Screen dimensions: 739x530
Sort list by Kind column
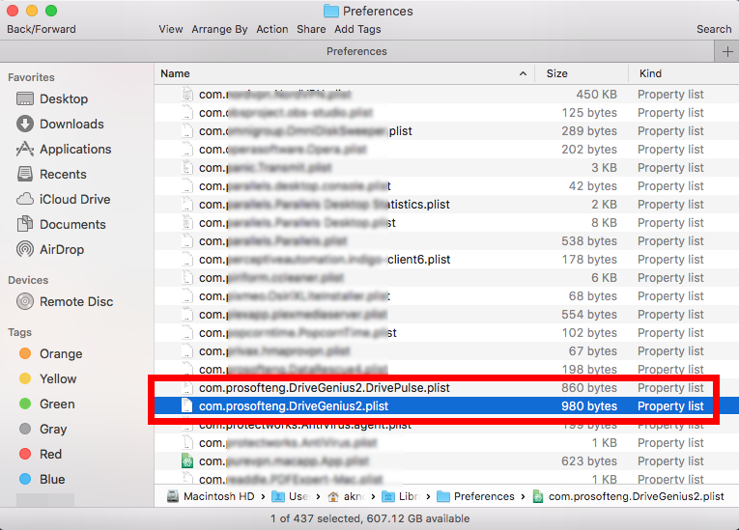pyautogui.click(x=650, y=73)
